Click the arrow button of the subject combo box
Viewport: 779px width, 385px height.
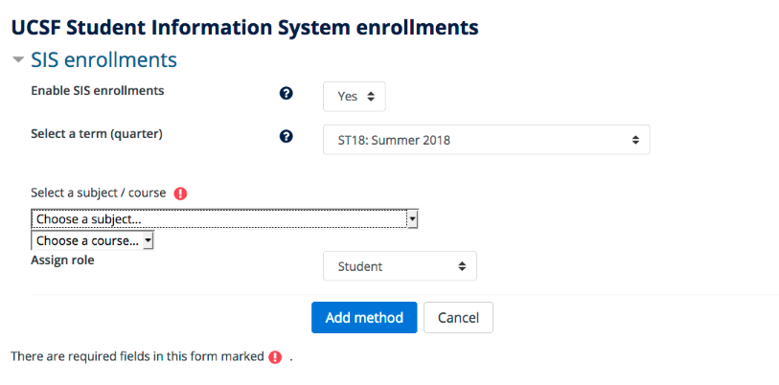pyautogui.click(x=412, y=219)
